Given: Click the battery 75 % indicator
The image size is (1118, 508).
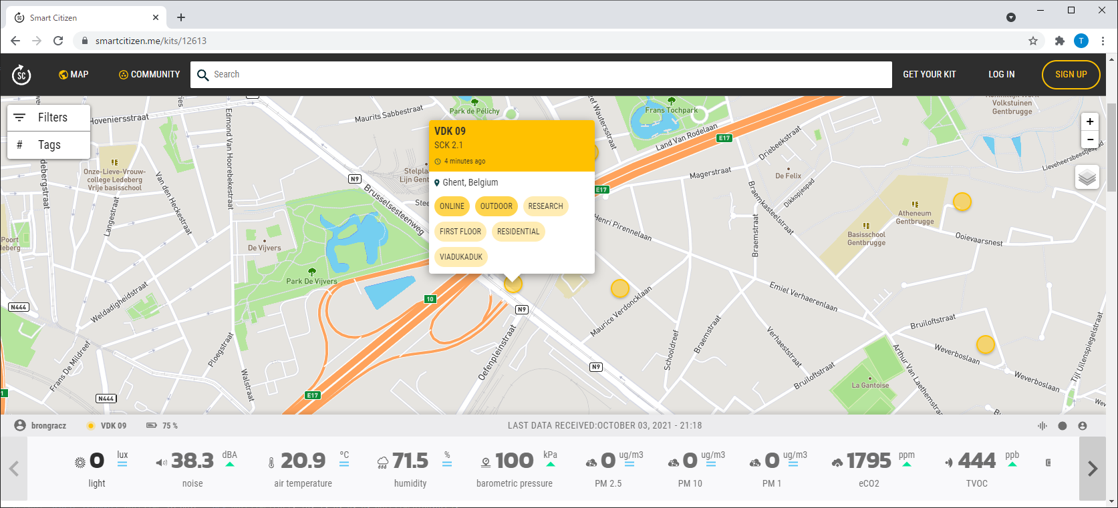Looking at the screenshot, I should click(x=162, y=426).
